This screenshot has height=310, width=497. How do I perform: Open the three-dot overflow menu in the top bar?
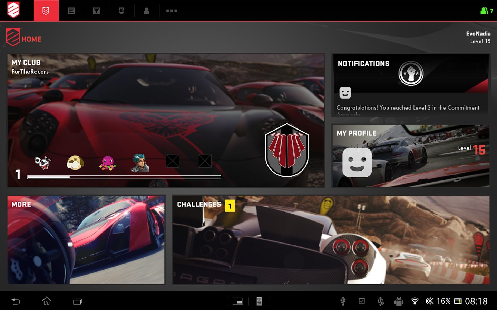click(172, 11)
